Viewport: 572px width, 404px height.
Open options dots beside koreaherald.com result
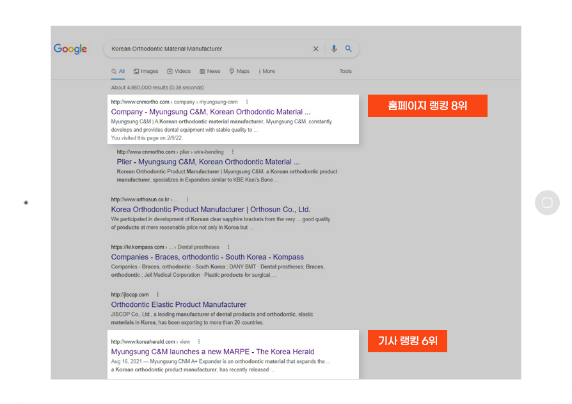point(199,341)
